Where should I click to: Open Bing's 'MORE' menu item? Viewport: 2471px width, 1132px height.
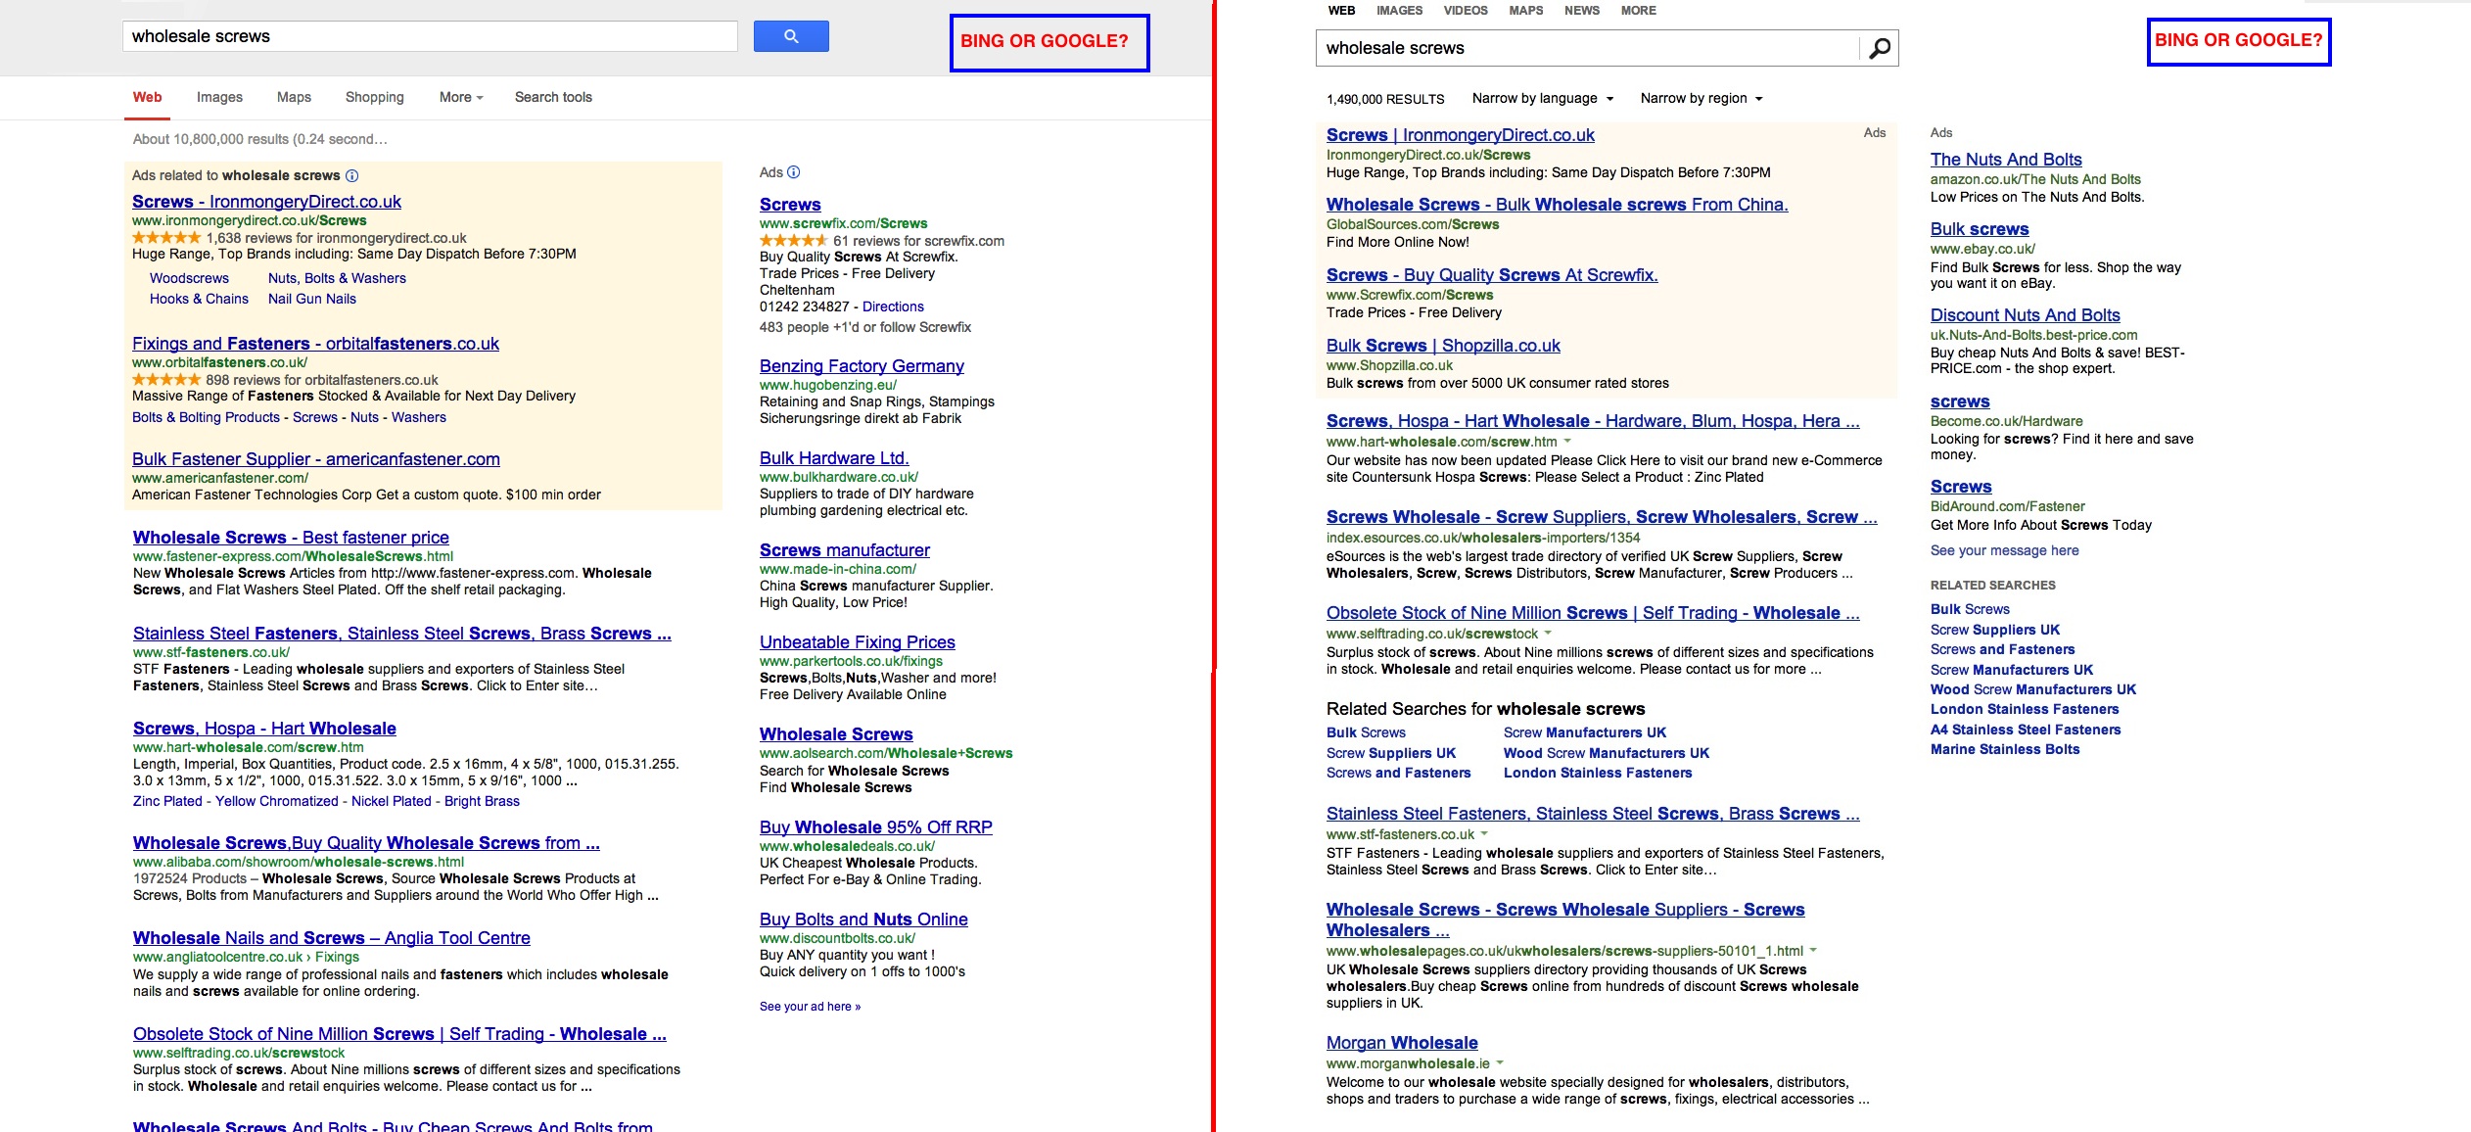[x=1639, y=11]
